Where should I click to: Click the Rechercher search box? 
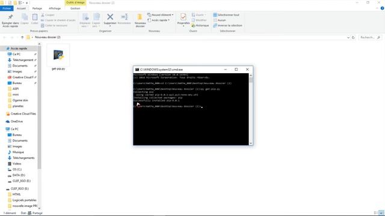coord(370,37)
